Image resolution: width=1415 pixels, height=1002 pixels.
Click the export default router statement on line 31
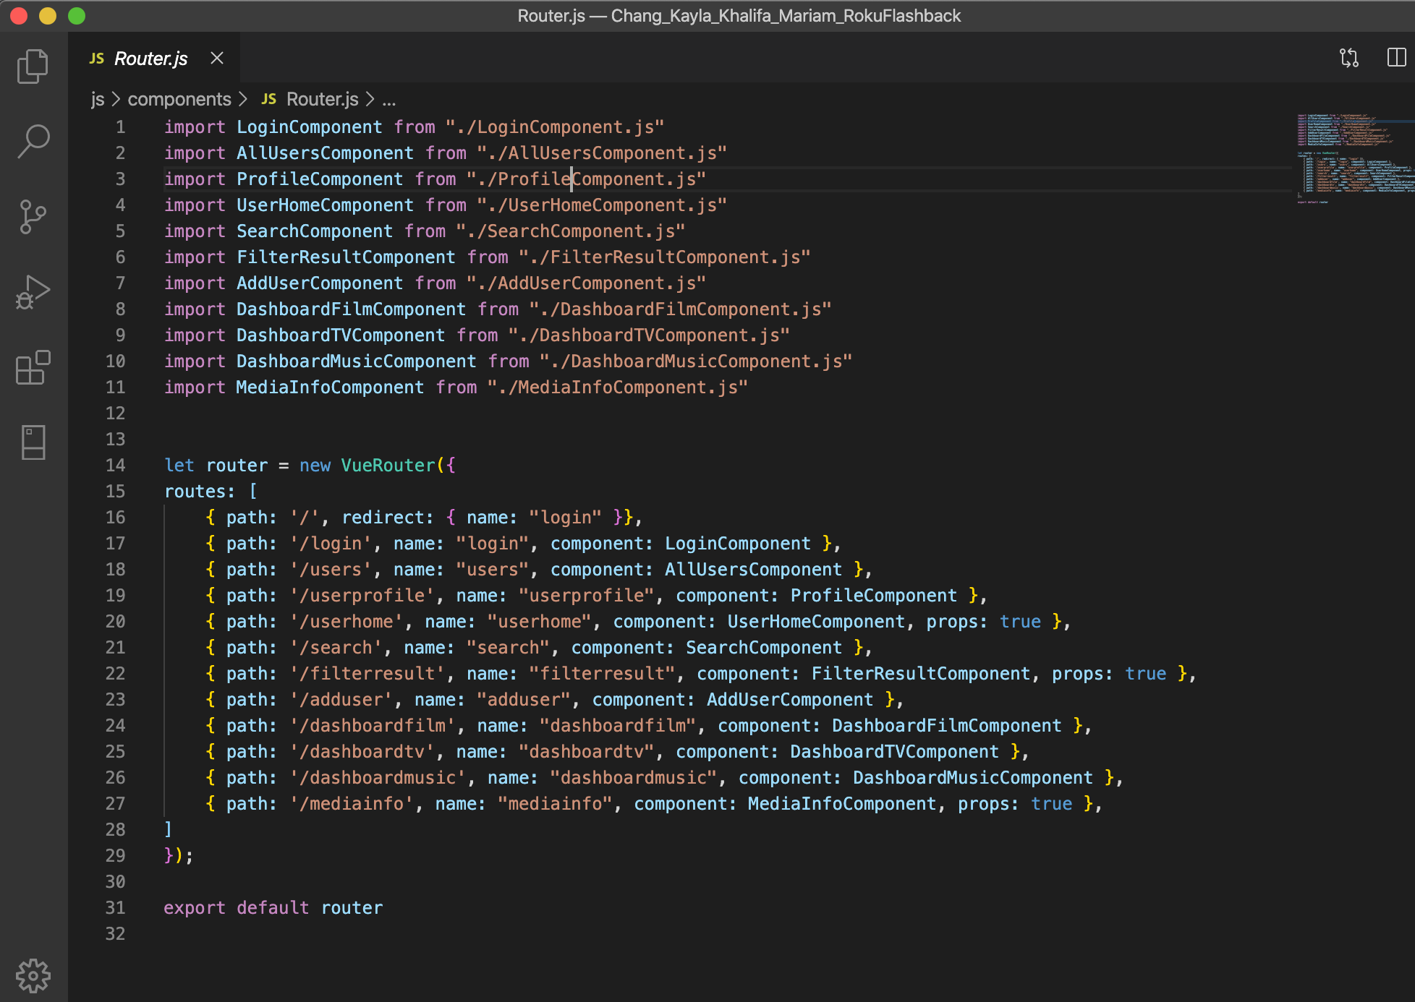point(273,907)
